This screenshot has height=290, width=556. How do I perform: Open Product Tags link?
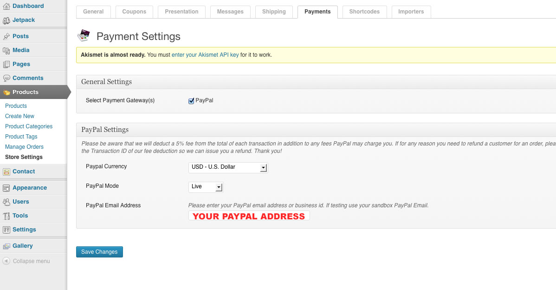21,137
